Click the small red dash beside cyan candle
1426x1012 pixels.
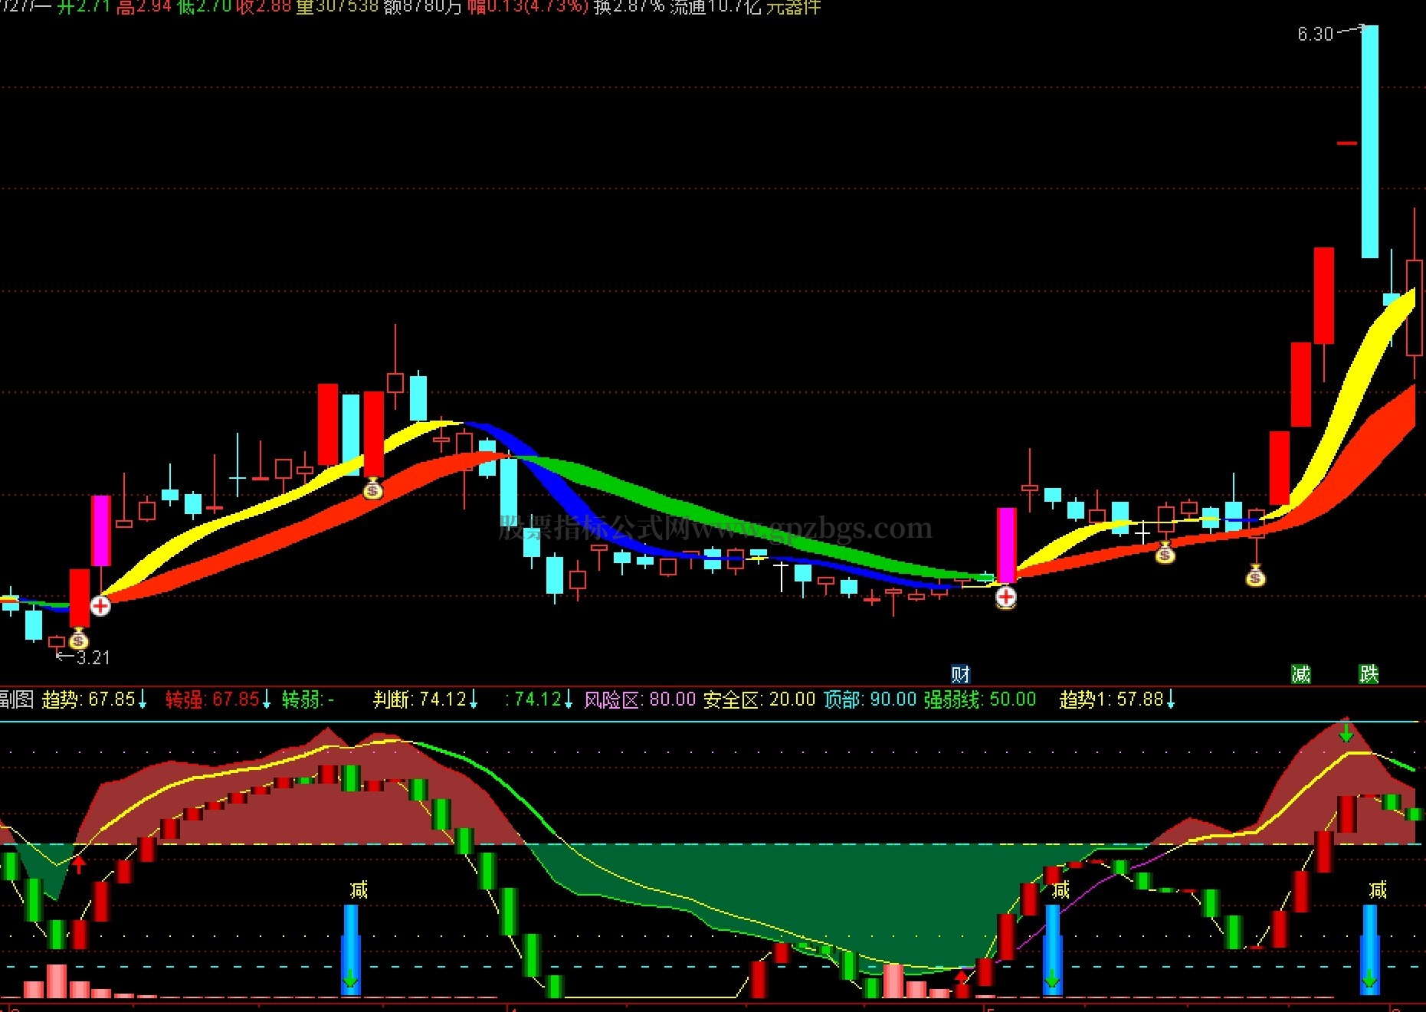pyautogui.click(x=1347, y=143)
